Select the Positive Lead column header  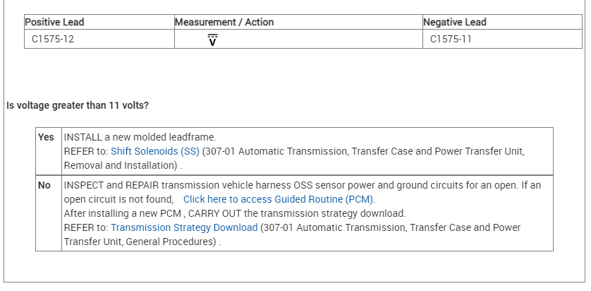click(54, 22)
